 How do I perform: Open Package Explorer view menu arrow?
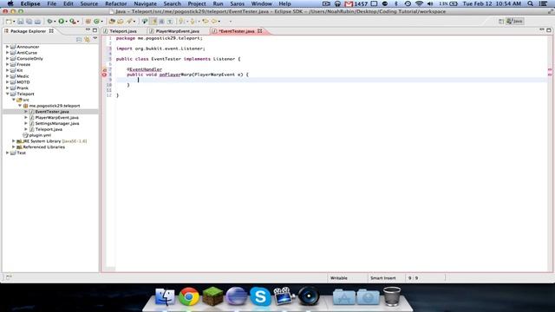pyautogui.click(x=95, y=39)
